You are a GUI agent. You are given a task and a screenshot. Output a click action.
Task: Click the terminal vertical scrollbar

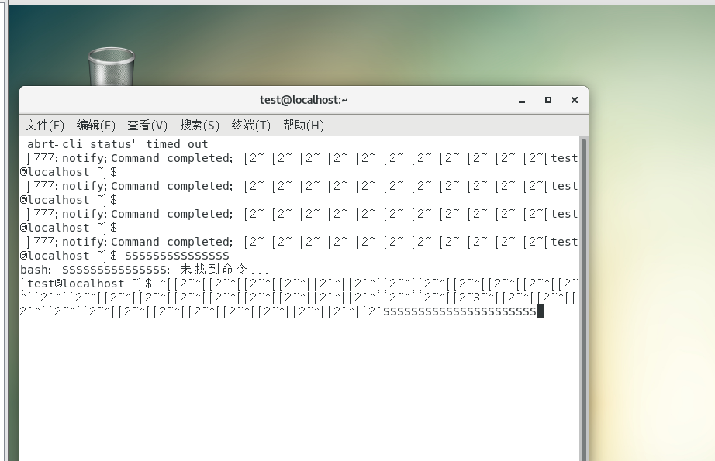(x=584, y=298)
